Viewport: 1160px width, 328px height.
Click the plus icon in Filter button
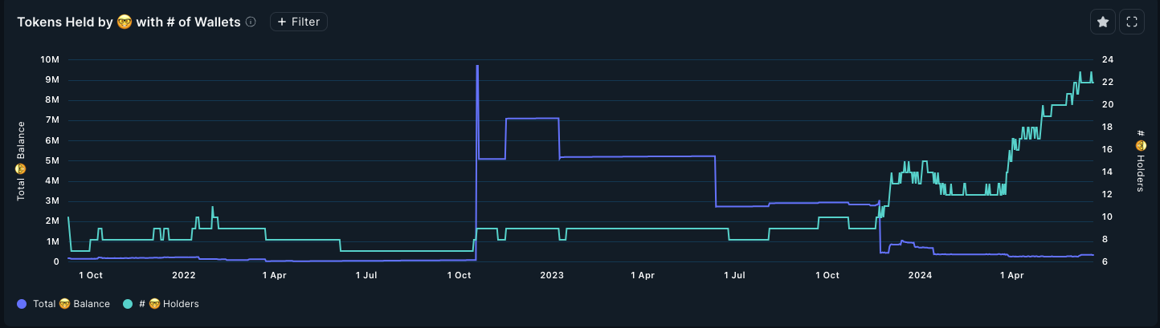pyautogui.click(x=282, y=22)
